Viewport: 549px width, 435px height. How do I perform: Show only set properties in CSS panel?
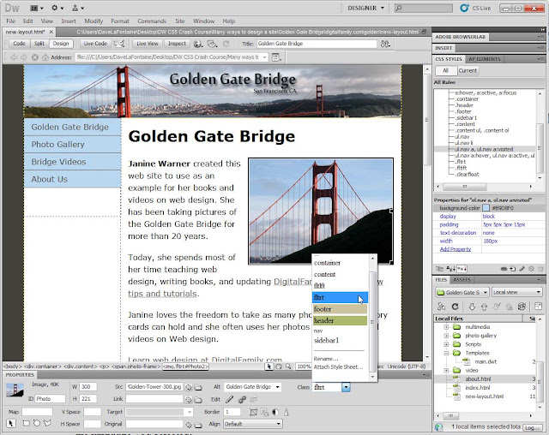click(462, 269)
